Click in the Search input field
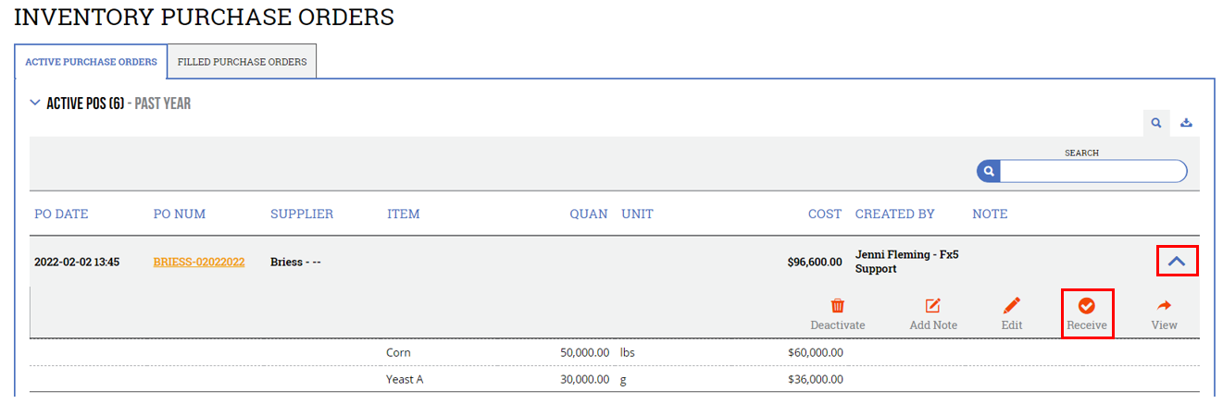Screen dimensions: 1223x404 [x=1092, y=171]
